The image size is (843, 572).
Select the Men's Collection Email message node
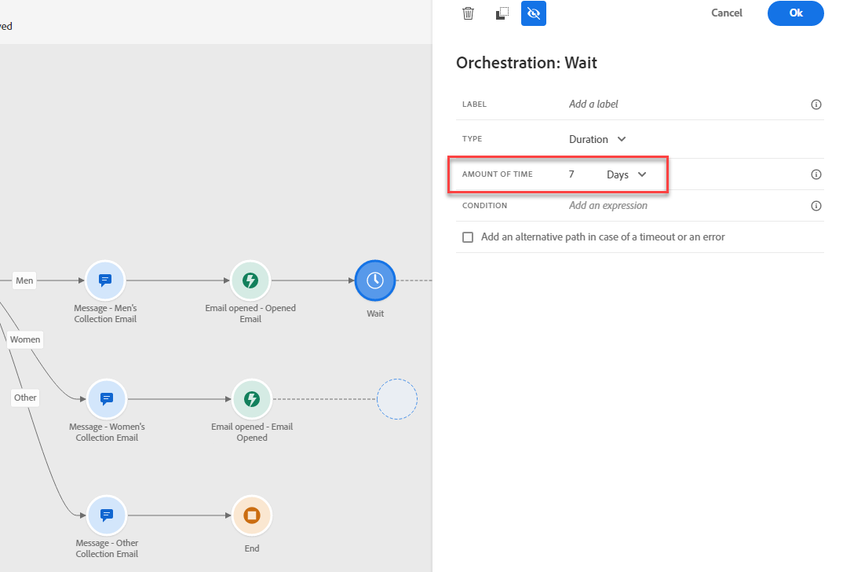pyautogui.click(x=105, y=280)
